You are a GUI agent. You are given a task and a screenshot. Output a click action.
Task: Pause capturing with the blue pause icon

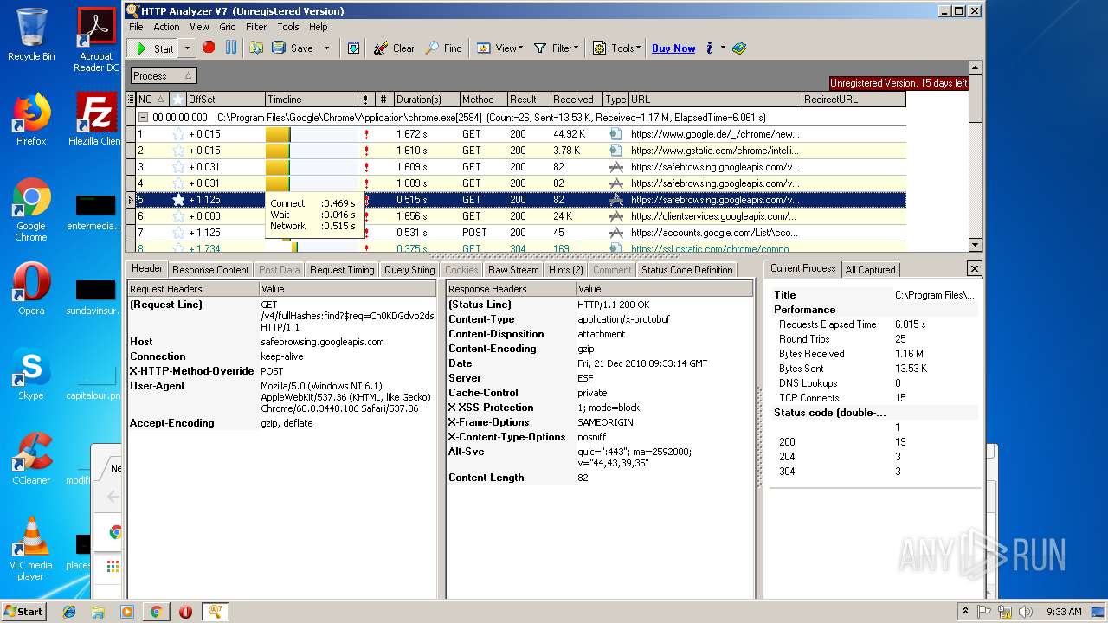tap(231, 48)
